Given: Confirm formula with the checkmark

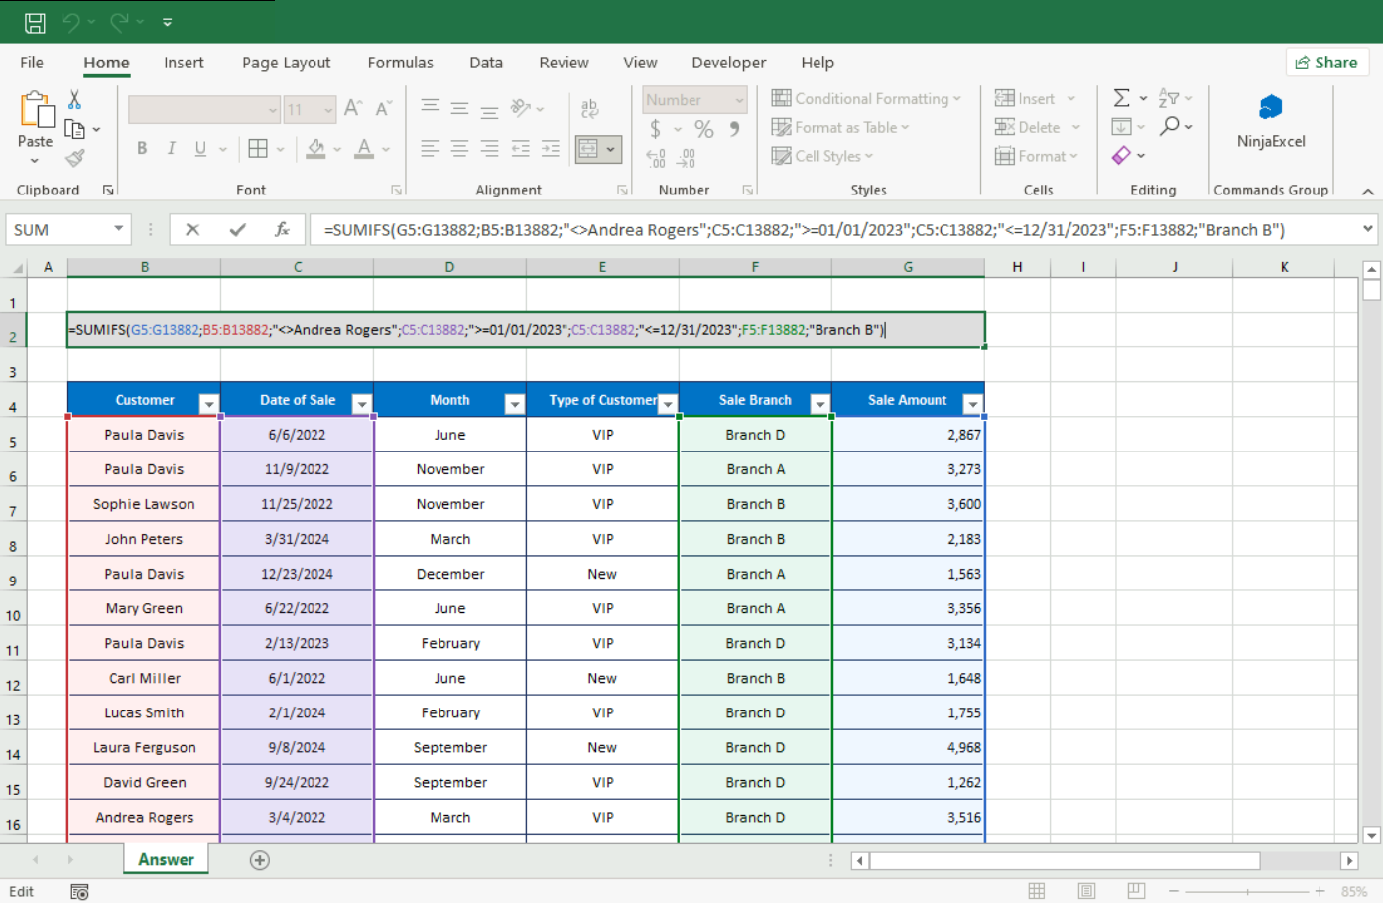Looking at the screenshot, I should pyautogui.click(x=237, y=230).
